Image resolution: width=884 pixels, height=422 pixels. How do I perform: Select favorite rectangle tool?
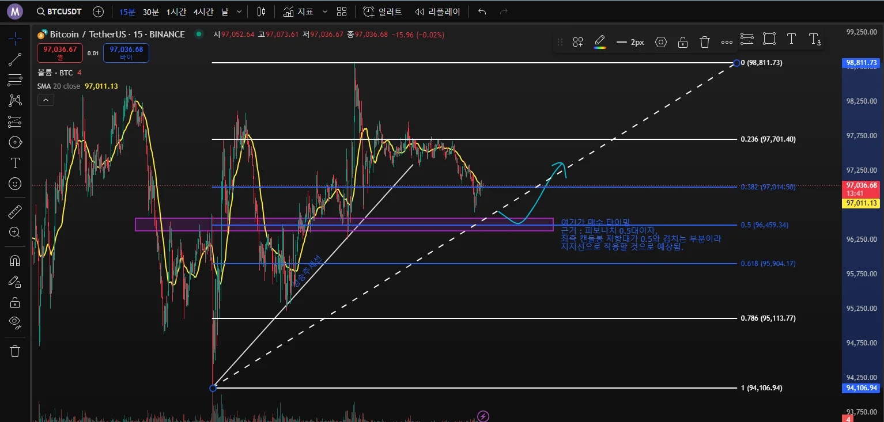769,39
